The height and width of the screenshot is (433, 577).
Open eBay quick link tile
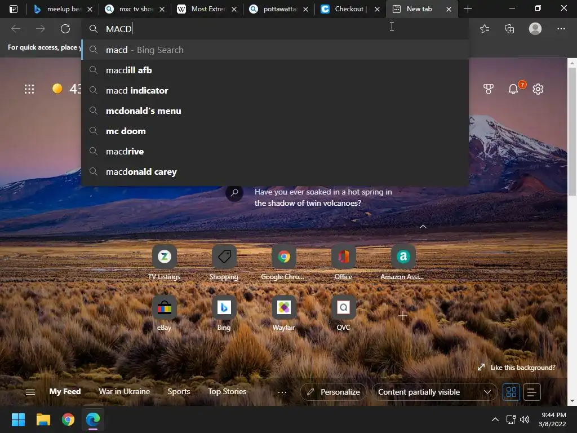point(164,313)
